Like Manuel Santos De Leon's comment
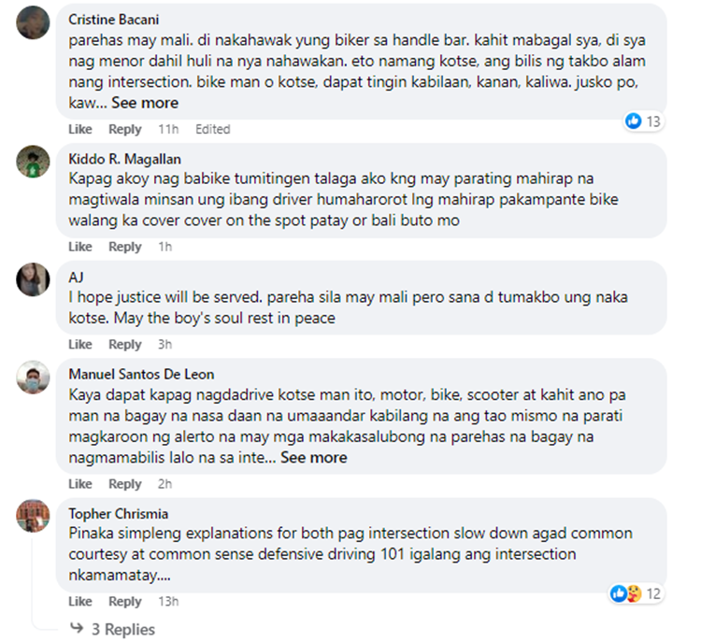The height and width of the screenshot is (642, 701). tap(80, 484)
